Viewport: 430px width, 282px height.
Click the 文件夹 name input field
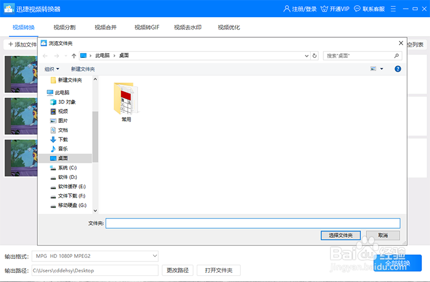[253, 224]
